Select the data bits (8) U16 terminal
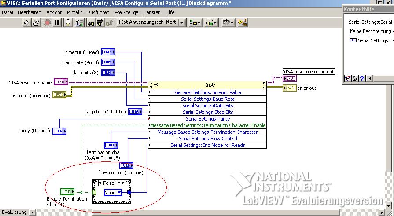Image resolution: width=394 pixels, height=216 pixels. click(108, 73)
